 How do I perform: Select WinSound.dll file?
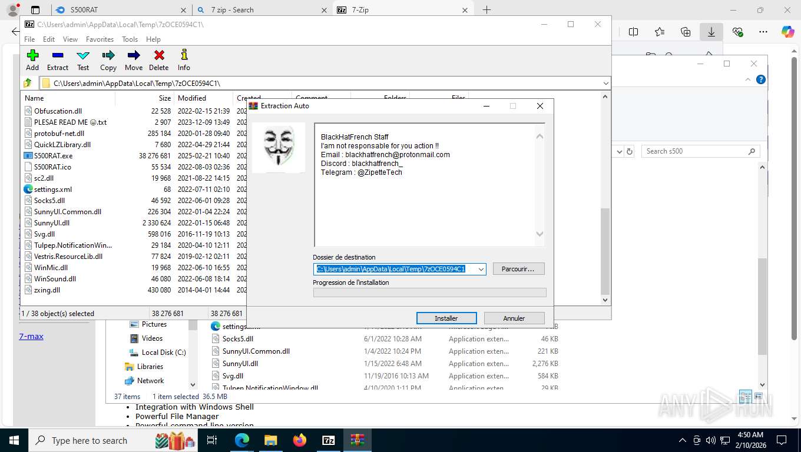[55, 278]
